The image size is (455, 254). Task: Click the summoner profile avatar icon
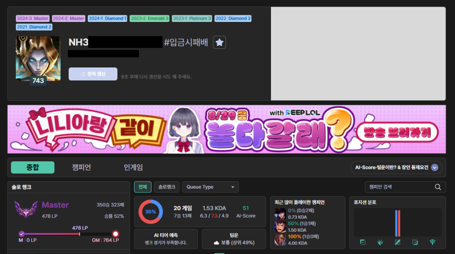point(38,58)
